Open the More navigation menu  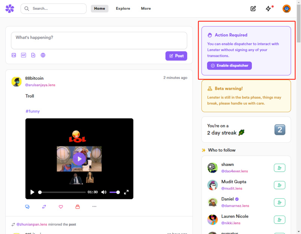click(x=146, y=9)
